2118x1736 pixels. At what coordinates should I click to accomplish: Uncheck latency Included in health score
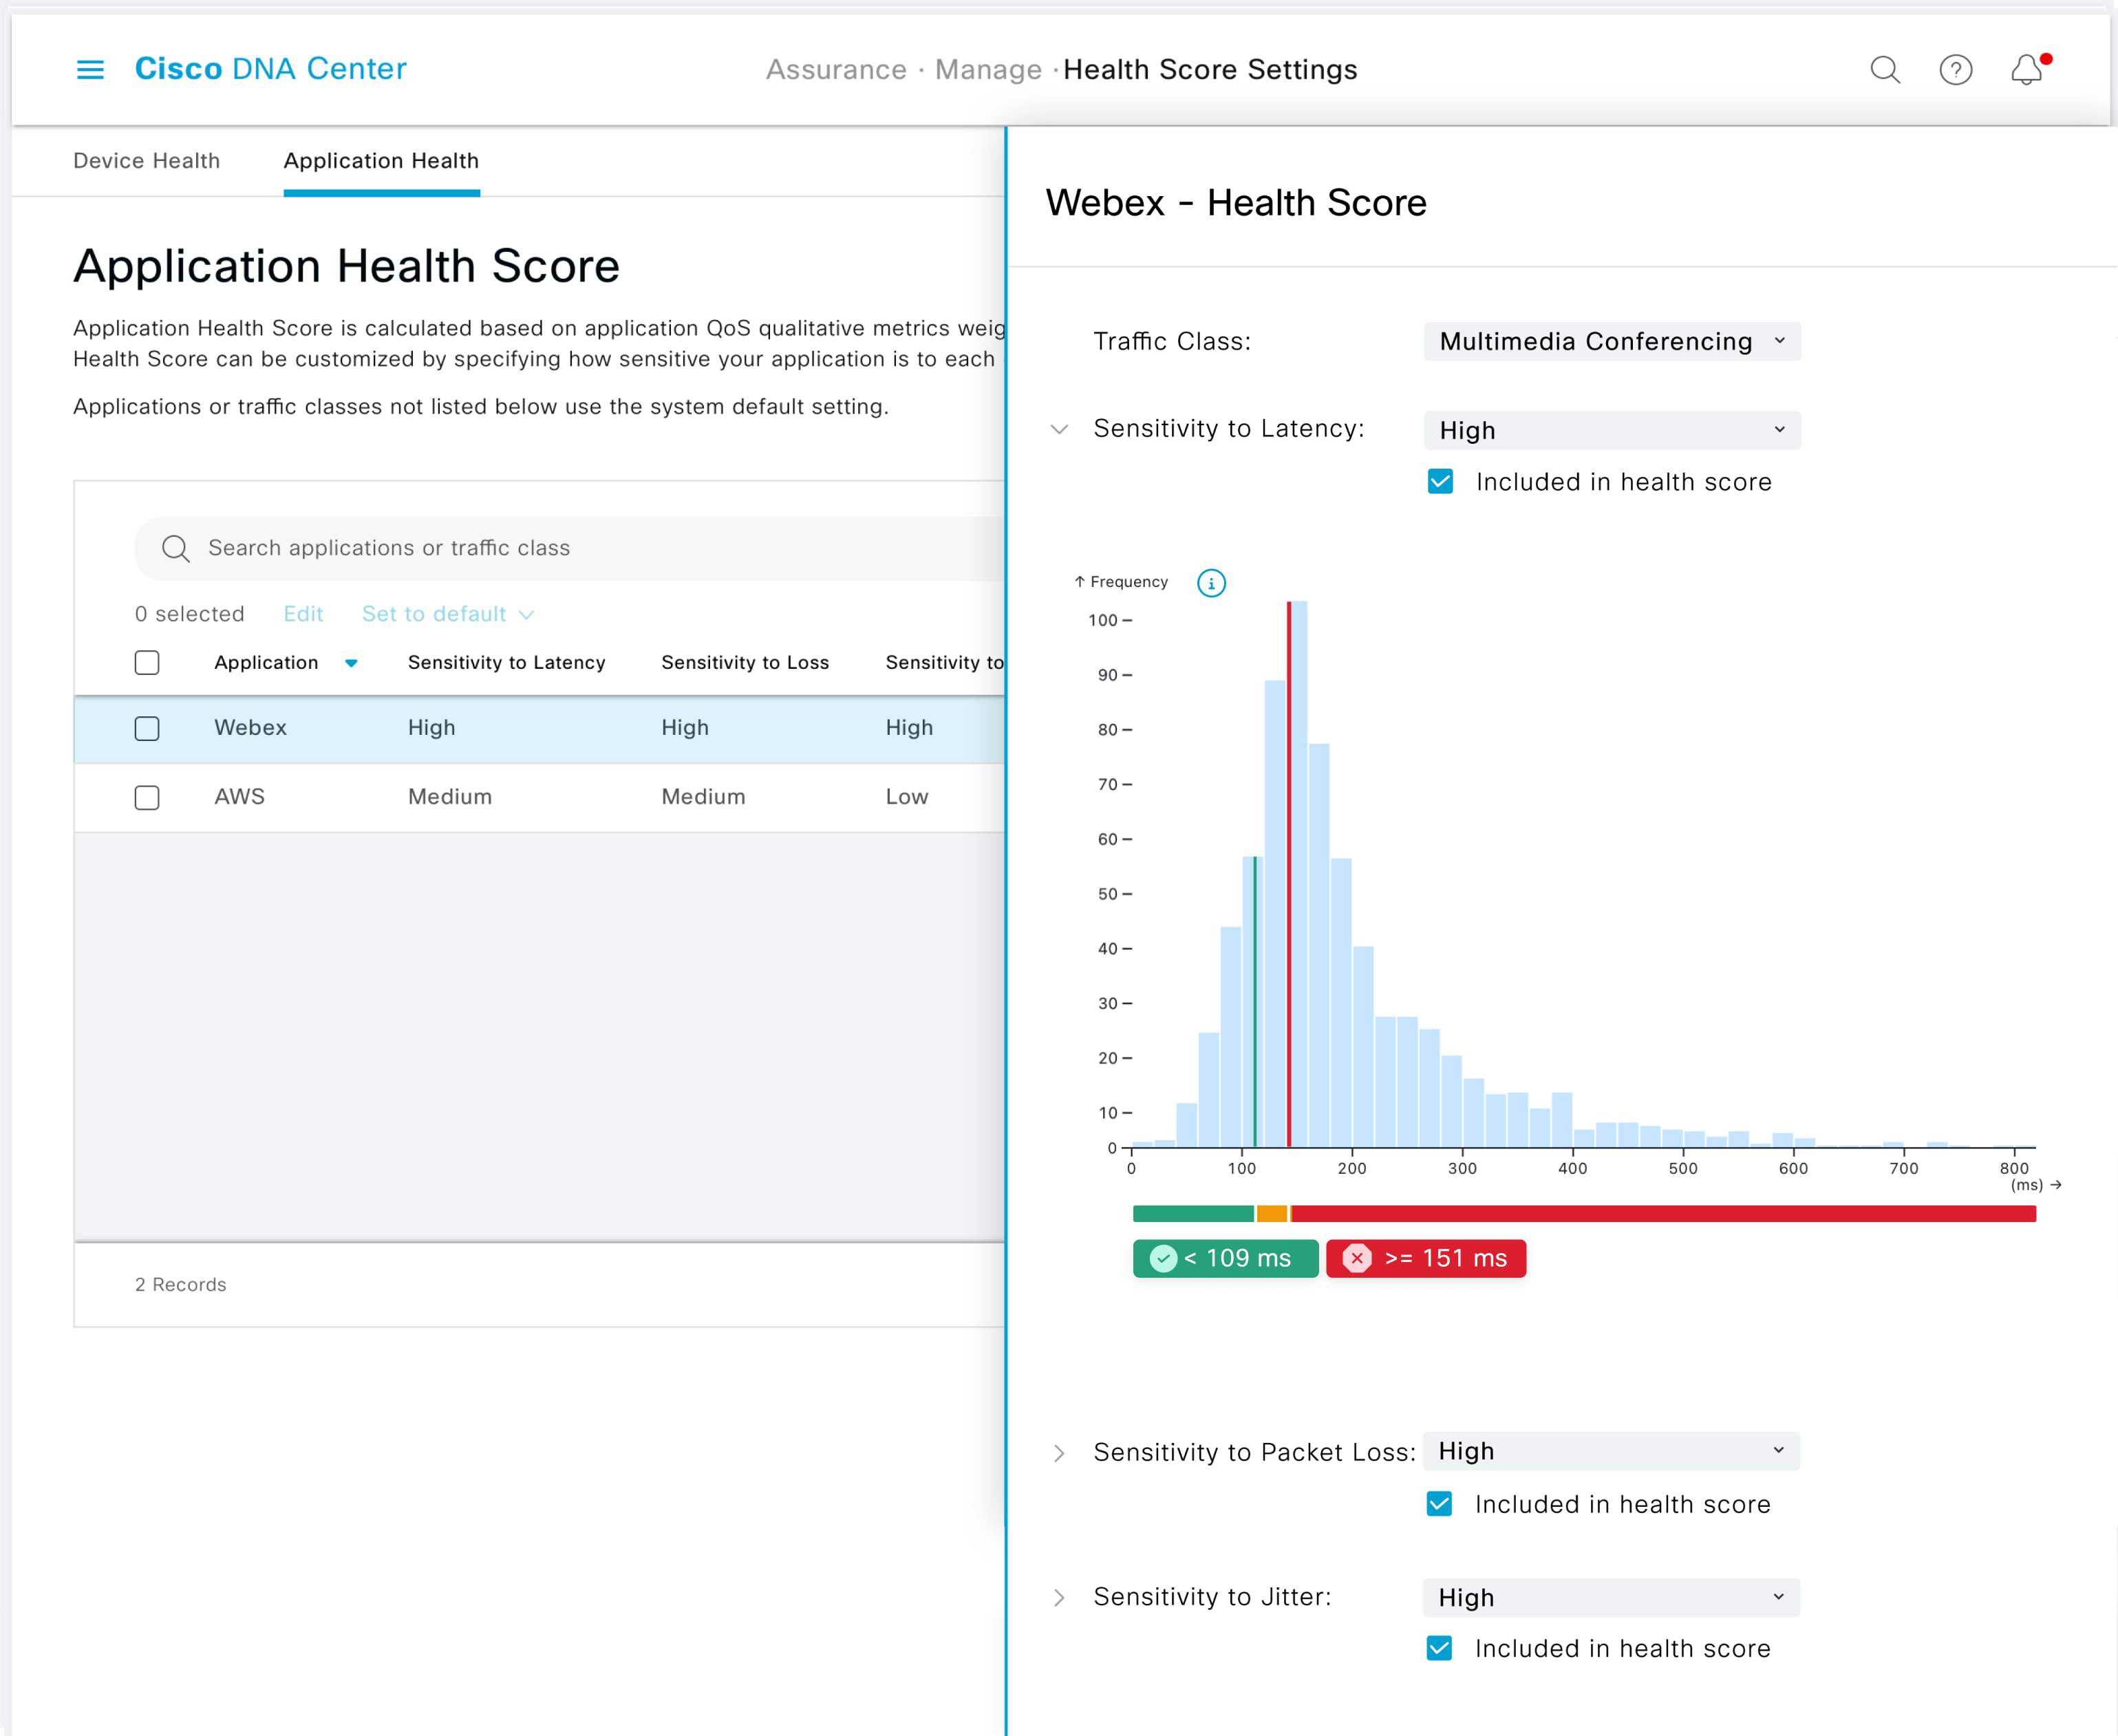[x=1440, y=482]
